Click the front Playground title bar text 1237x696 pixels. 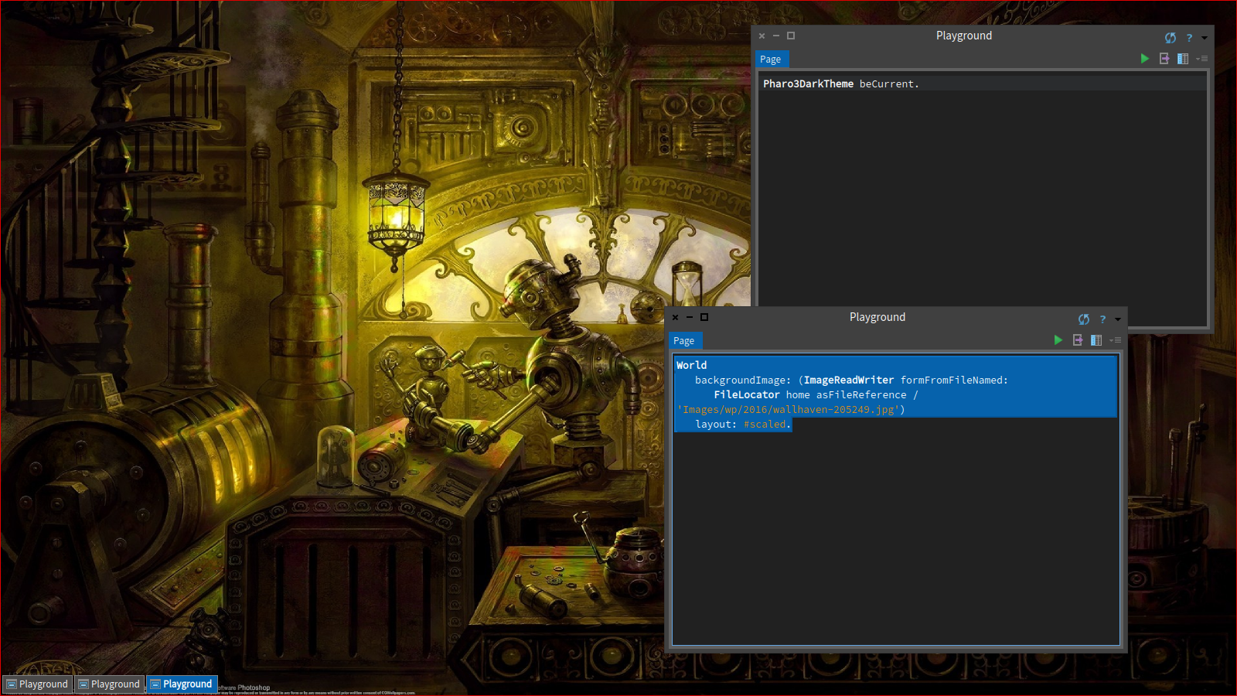pyautogui.click(x=877, y=317)
